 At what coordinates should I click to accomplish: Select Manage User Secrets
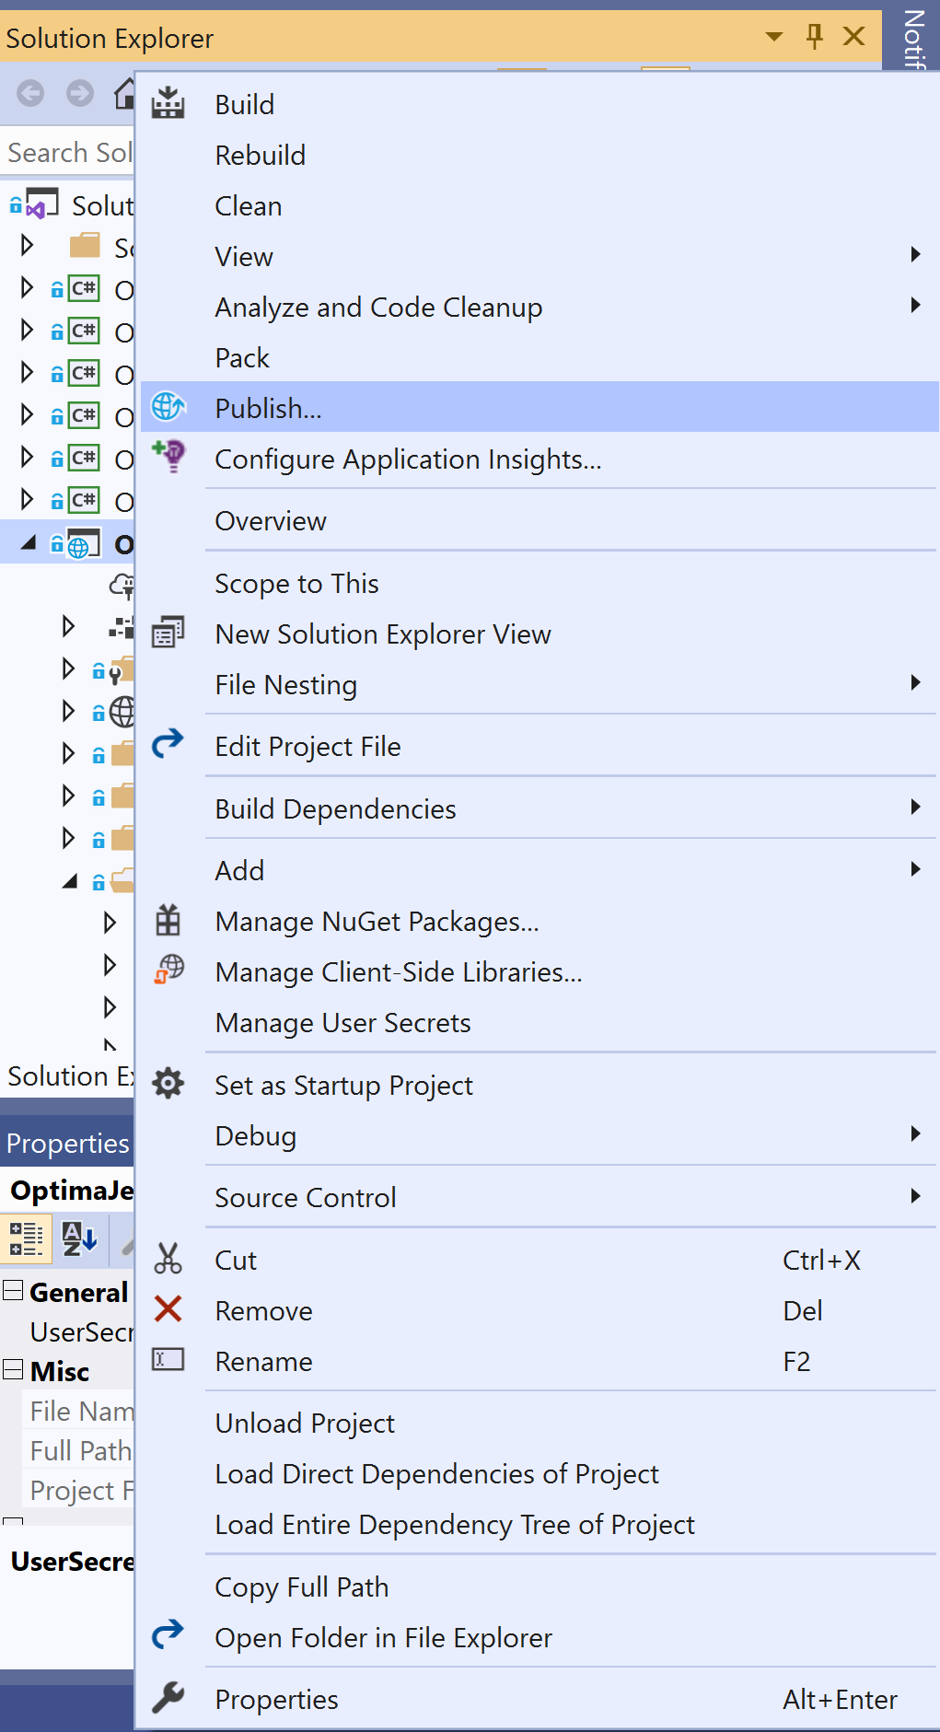540,1022
